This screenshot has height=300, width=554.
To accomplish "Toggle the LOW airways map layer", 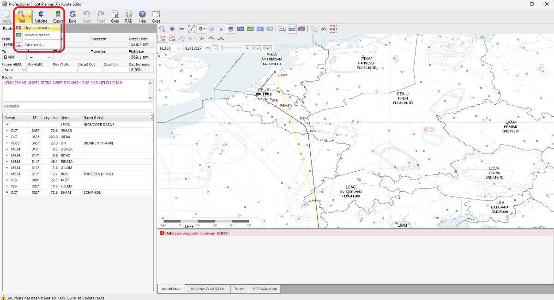I will click(250, 29).
